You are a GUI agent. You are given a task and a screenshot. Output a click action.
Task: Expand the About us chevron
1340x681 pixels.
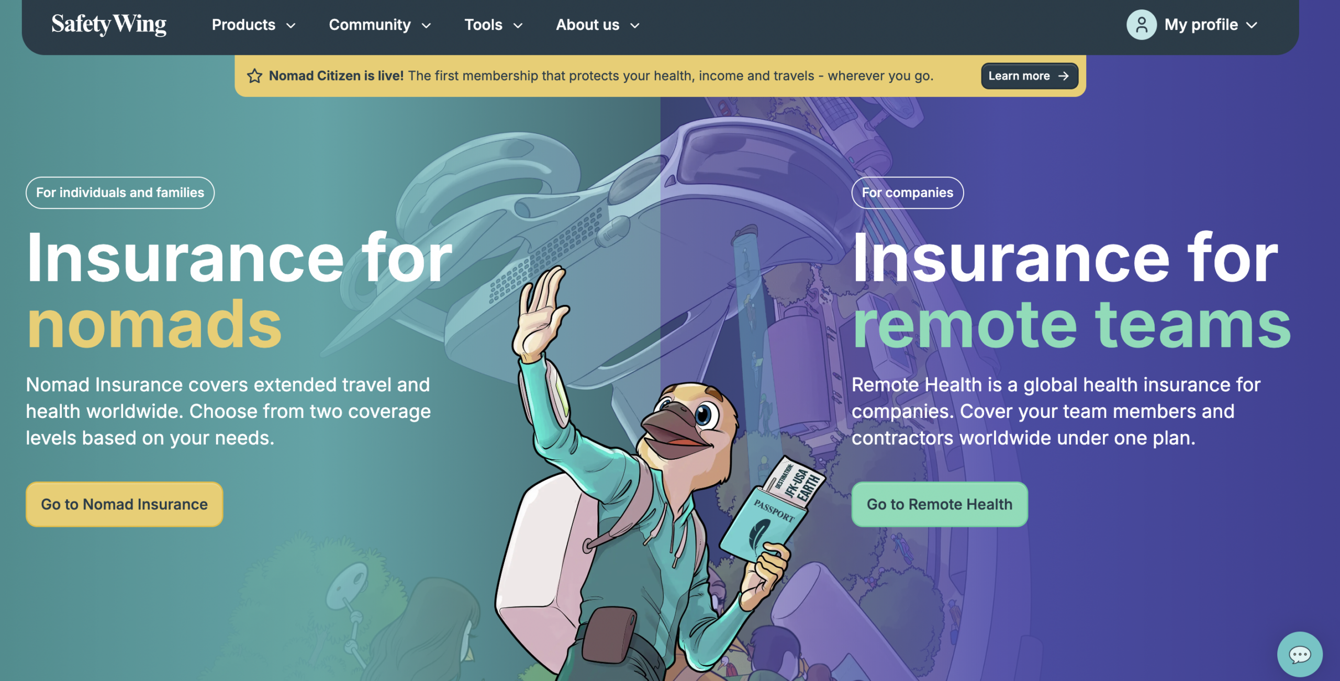pyautogui.click(x=634, y=25)
